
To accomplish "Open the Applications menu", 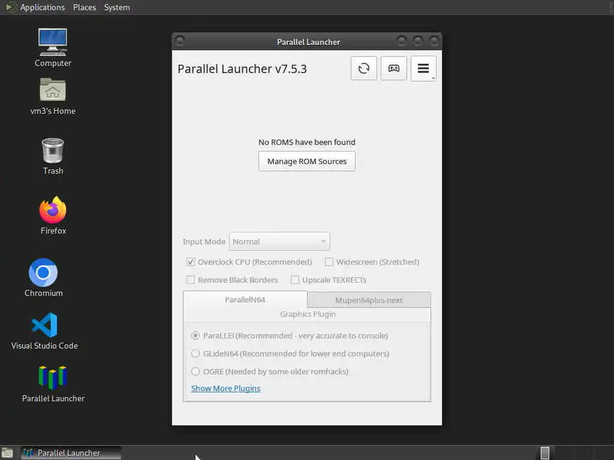I will 43,7.
